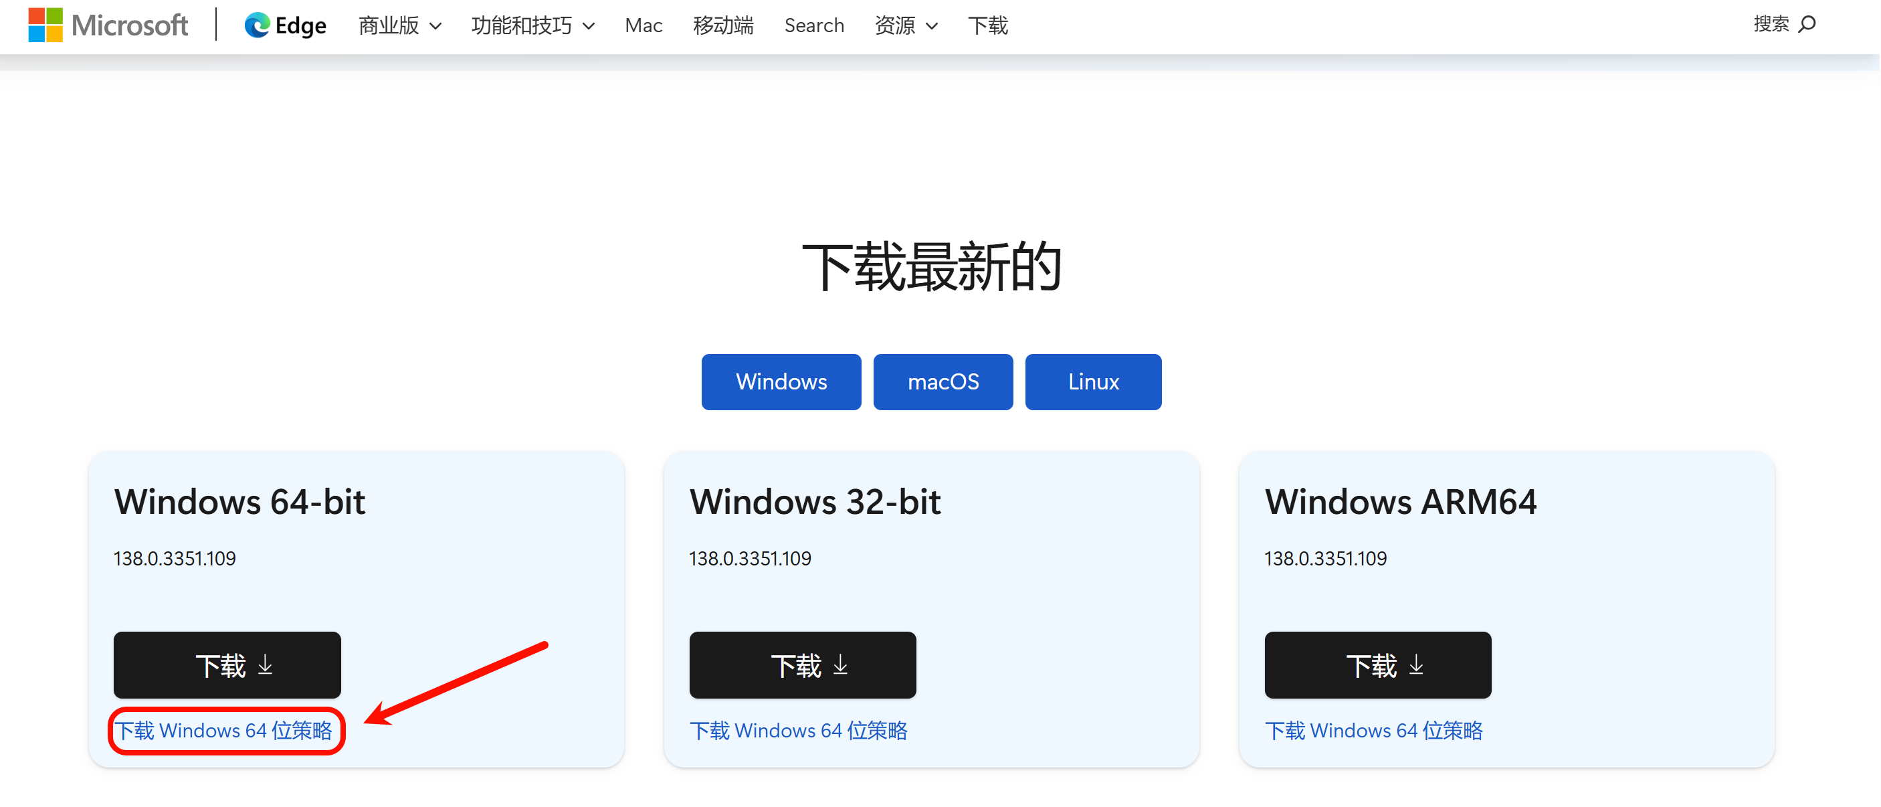The width and height of the screenshot is (1881, 807).
Task: Download Windows ARM64 Edge
Action: coord(1378,665)
